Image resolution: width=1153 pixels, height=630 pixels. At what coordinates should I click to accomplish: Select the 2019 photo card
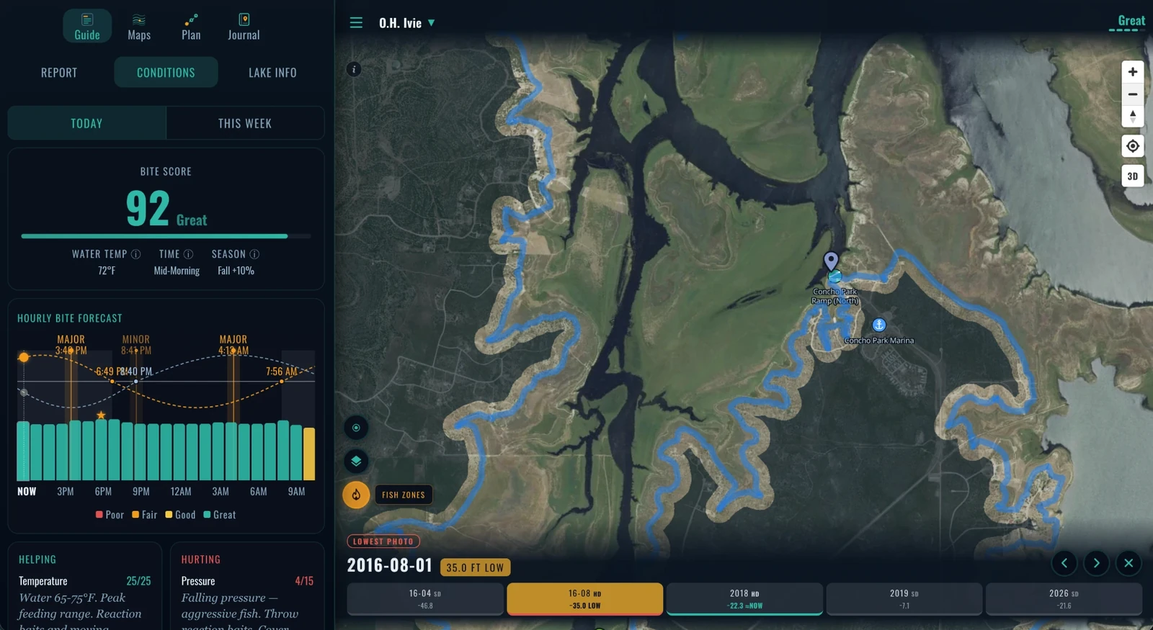(x=904, y=599)
